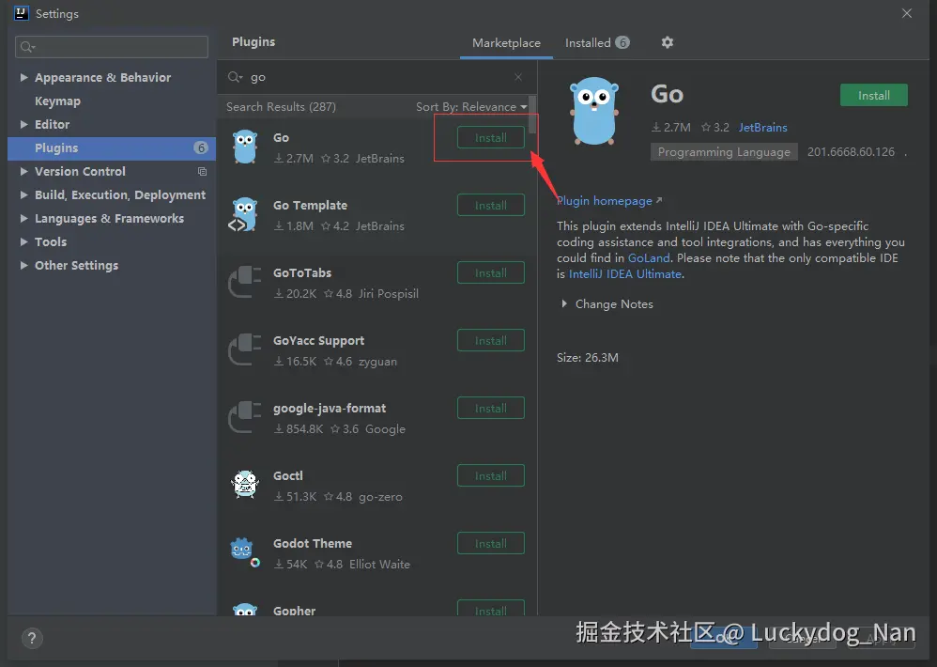The width and height of the screenshot is (937, 667).
Task: Click the Go gopher icon in results list
Action: click(x=245, y=147)
